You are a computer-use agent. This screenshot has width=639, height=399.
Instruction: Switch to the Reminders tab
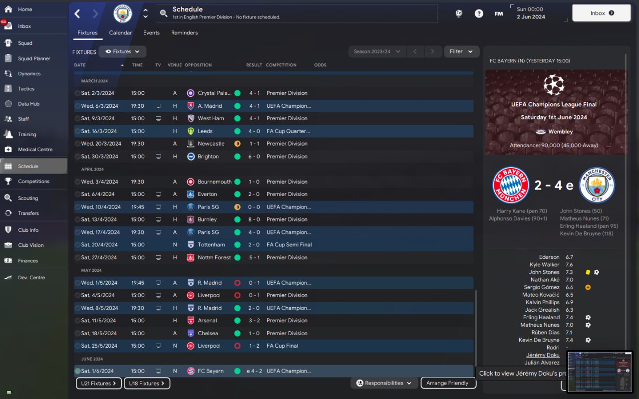[184, 33]
